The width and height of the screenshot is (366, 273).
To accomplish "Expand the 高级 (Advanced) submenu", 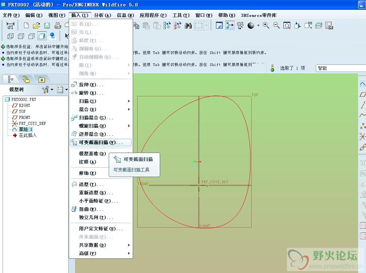I will [101, 253].
